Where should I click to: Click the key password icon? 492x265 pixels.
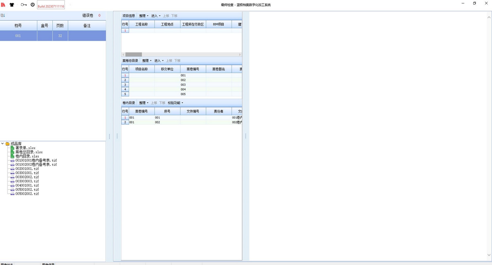click(24, 5)
